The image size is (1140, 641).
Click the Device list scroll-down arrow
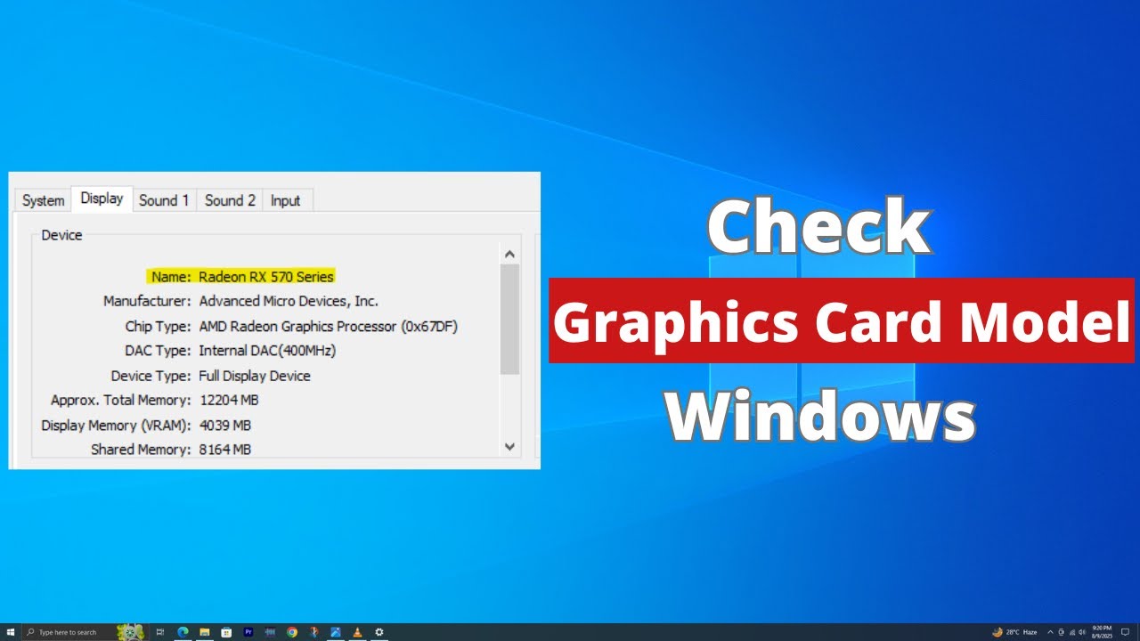509,446
